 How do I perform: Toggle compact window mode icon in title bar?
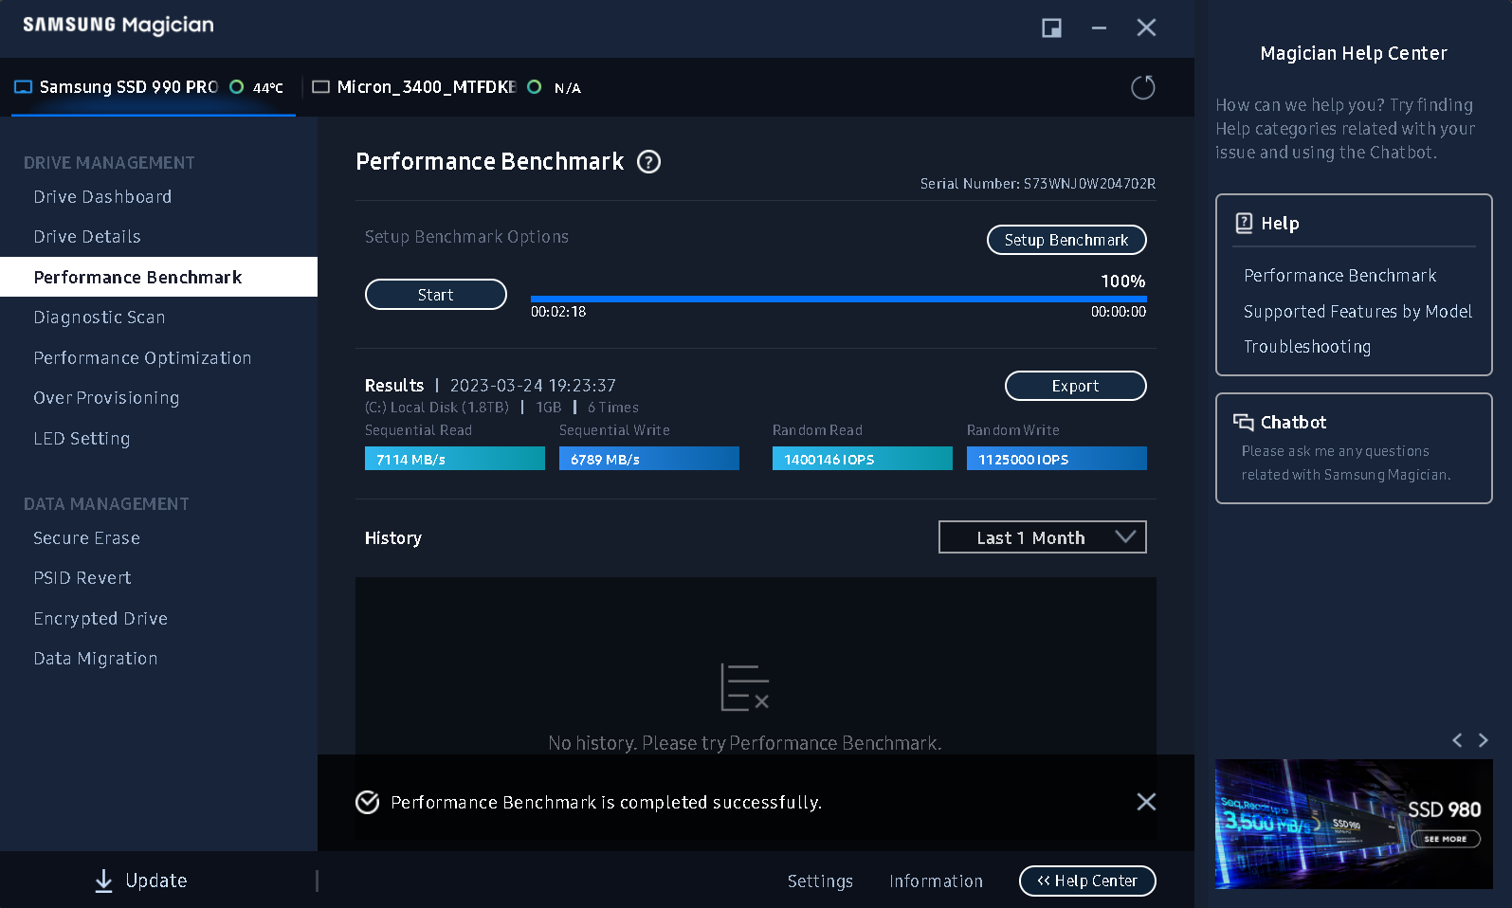coord(1051,27)
